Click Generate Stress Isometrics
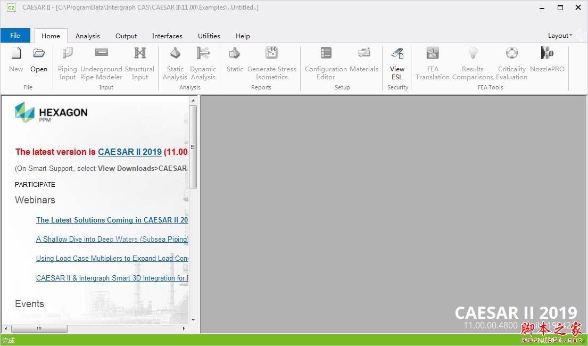The width and height of the screenshot is (588, 346). pyautogui.click(x=272, y=63)
